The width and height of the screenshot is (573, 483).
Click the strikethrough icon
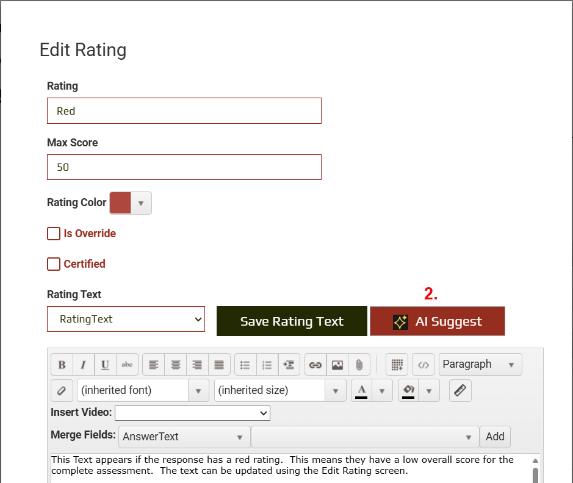click(127, 365)
